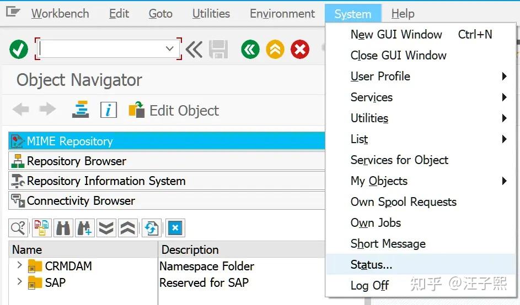520x305 pixels.
Task: Click the Repository Browser hierarchy icon
Action: point(18,161)
